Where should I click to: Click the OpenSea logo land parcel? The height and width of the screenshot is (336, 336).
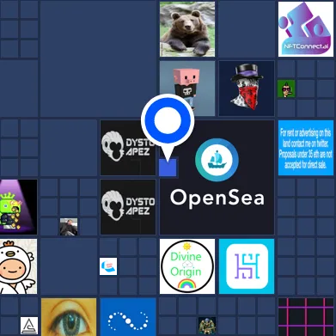(x=217, y=177)
